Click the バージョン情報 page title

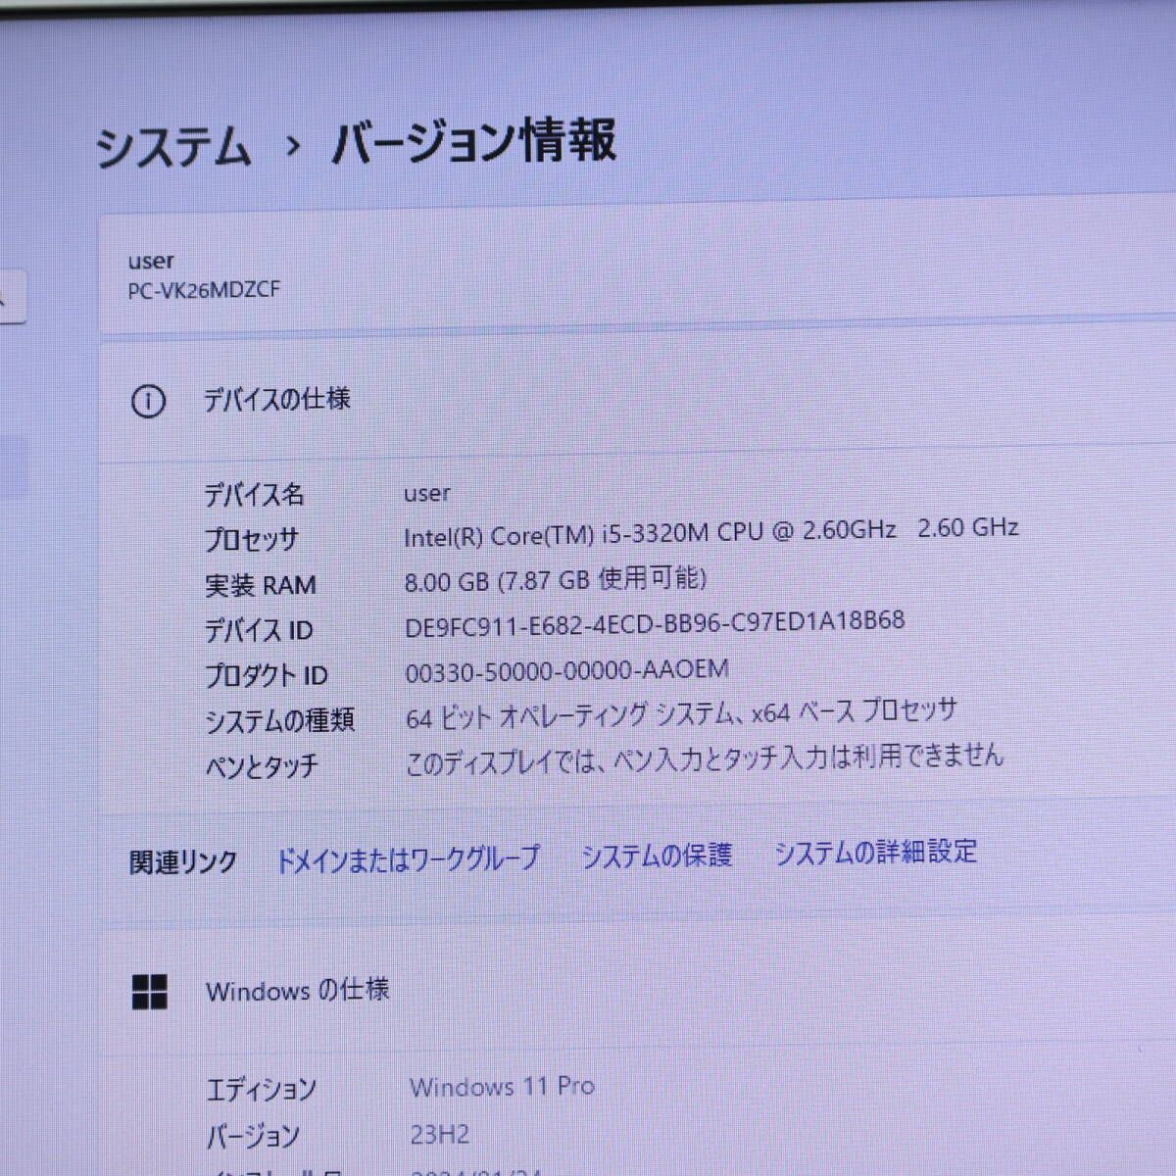coord(474,140)
